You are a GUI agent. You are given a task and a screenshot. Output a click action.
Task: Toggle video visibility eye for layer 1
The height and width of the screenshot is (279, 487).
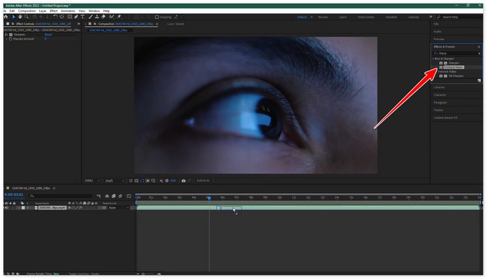[x=6, y=208]
